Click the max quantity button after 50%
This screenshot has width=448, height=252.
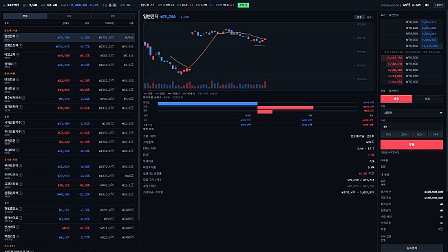tap(435, 134)
